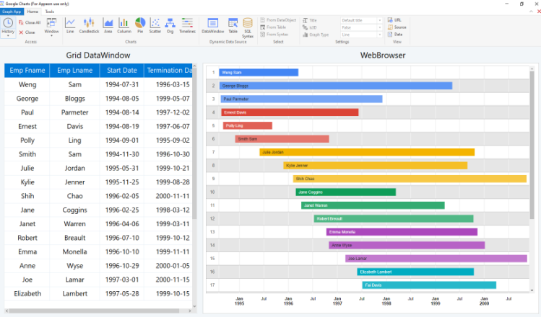The image size is (541, 317).
Task: Pick the Table data source icon
Action: (233, 26)
